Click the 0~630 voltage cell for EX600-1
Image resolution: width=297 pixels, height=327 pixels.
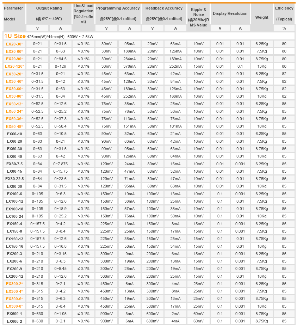point(38,314)
